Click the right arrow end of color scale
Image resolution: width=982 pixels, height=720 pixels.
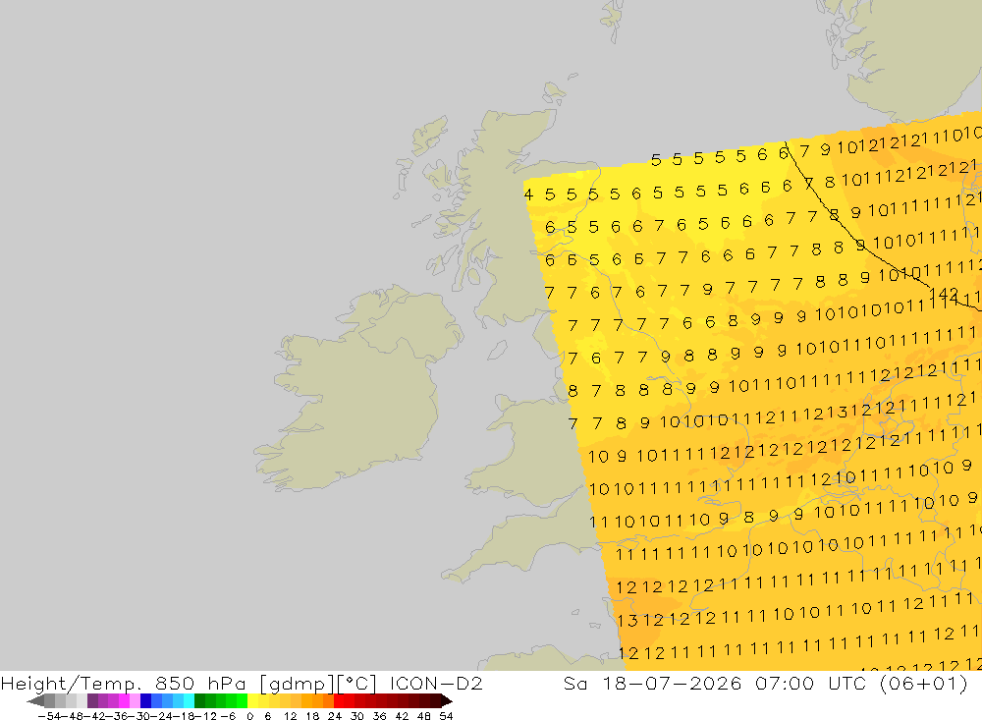point(447,700)
